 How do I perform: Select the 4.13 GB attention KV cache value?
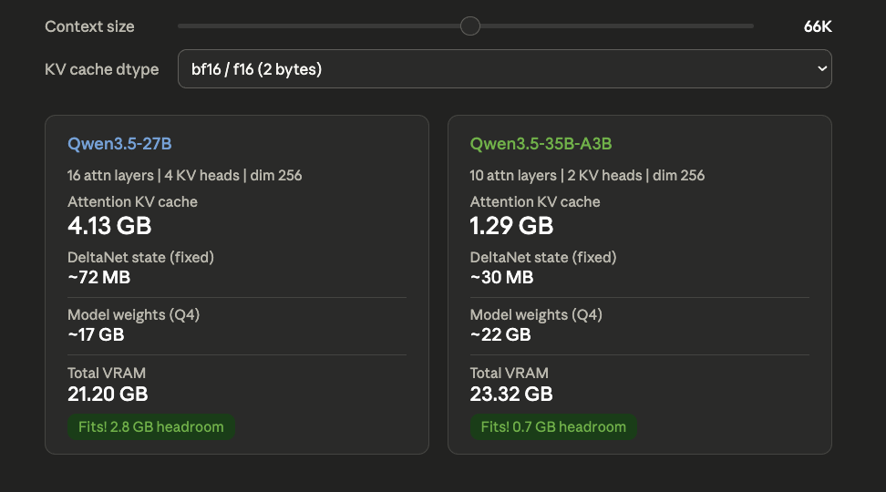(109, 225)
